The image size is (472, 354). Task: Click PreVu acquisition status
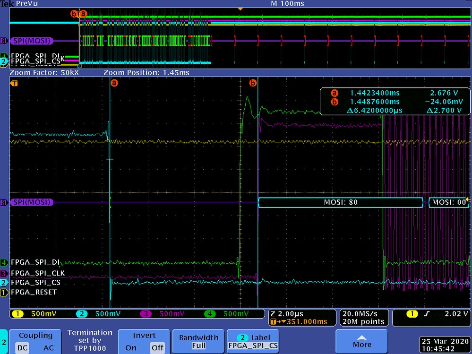(27, 4)
